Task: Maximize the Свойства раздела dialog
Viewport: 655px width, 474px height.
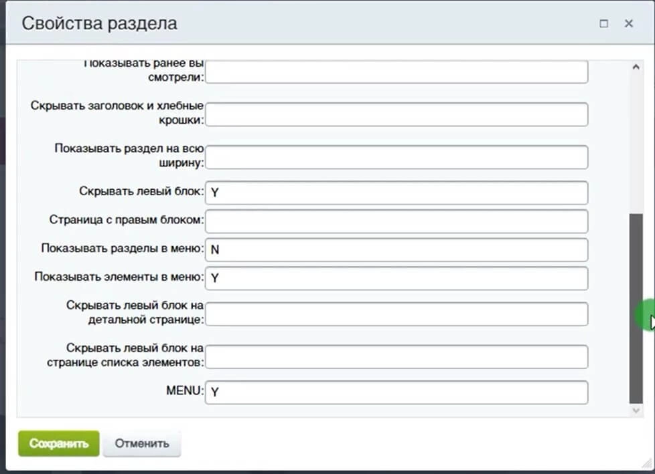Action: coord(603,24)
